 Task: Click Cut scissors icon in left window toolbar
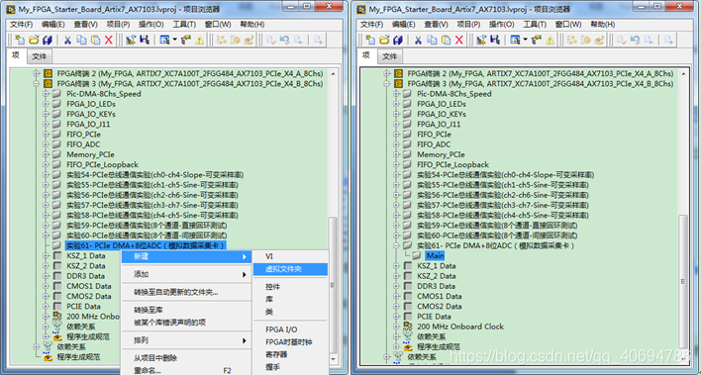[67, 41]
